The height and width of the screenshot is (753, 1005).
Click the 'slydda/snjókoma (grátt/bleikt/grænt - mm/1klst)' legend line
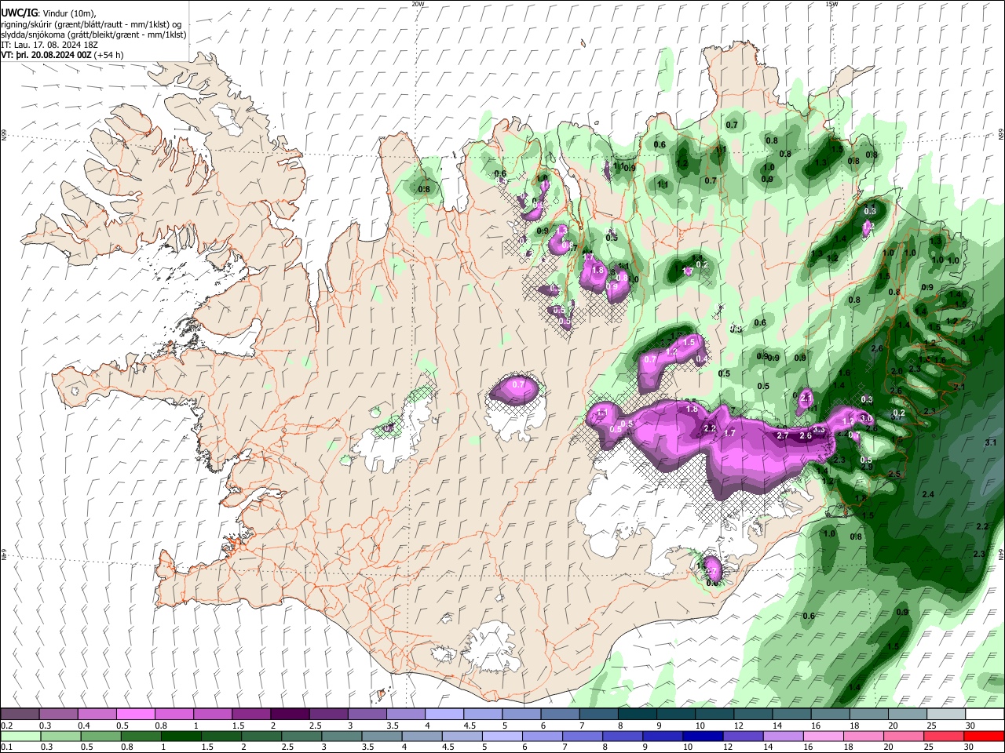tap(93, 35)
